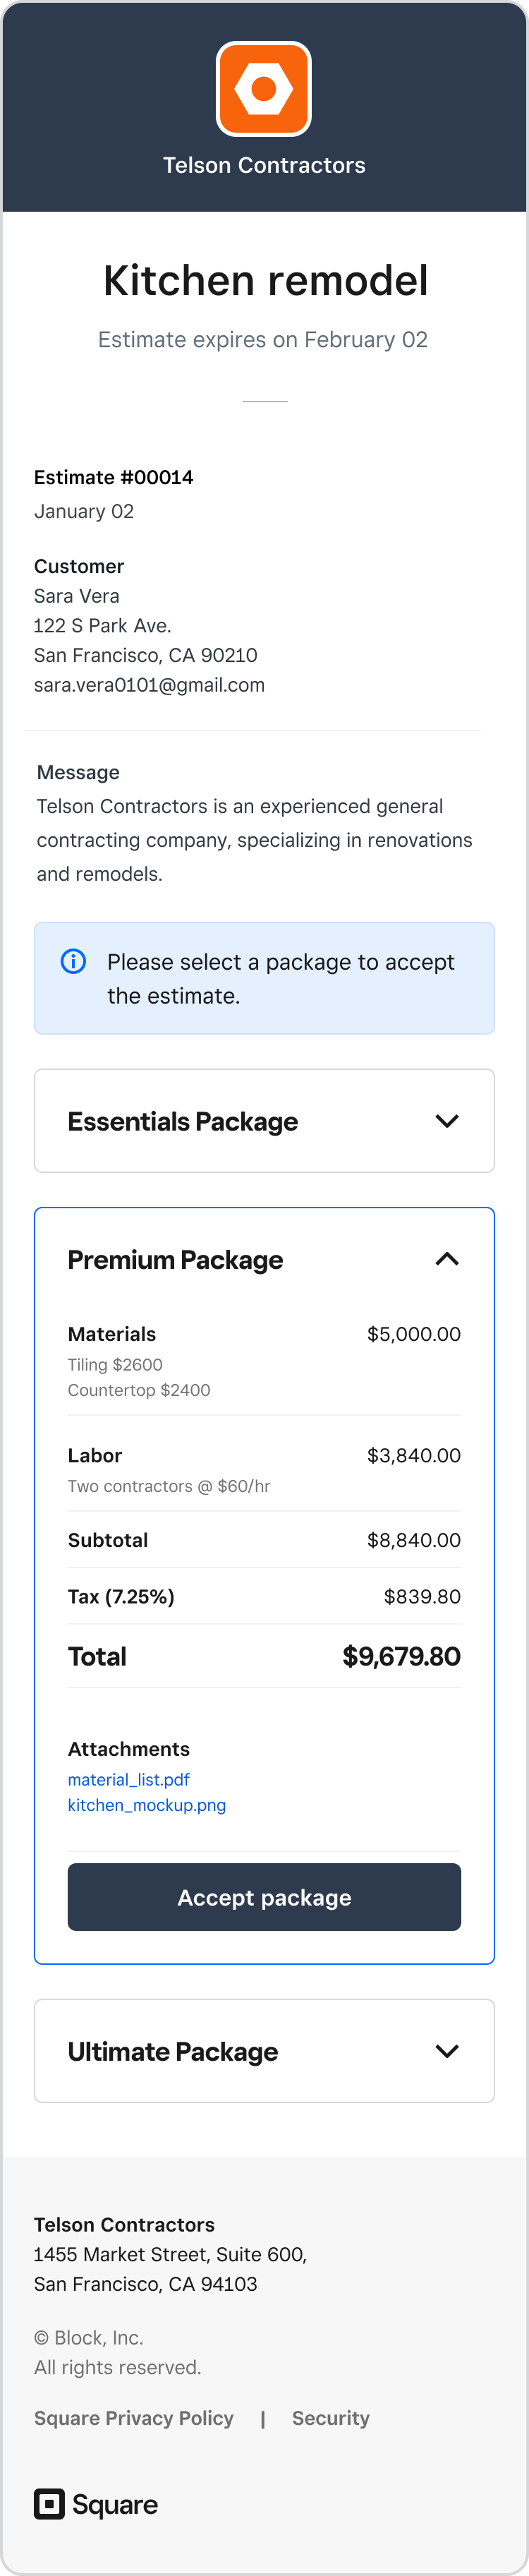Click the Accept package button
529x2576 pixels.
pos(264,1897)
